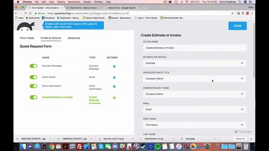The width and height of the screenshot is (269, 151).
Task: Click Show All downloads button
Action: point(240,139)
